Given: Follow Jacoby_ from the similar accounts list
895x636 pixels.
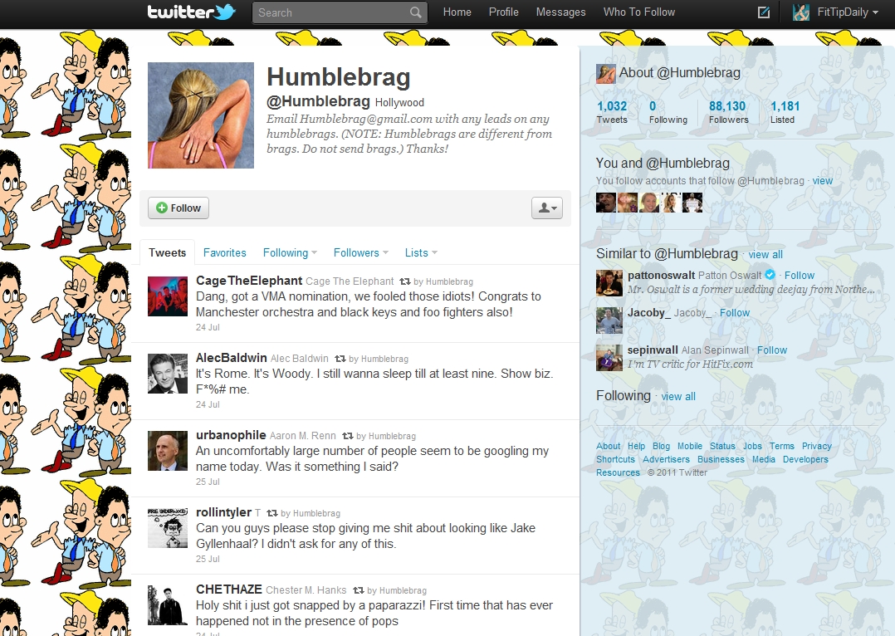Looking at the screenshot, I should click(x=735, y=313).
